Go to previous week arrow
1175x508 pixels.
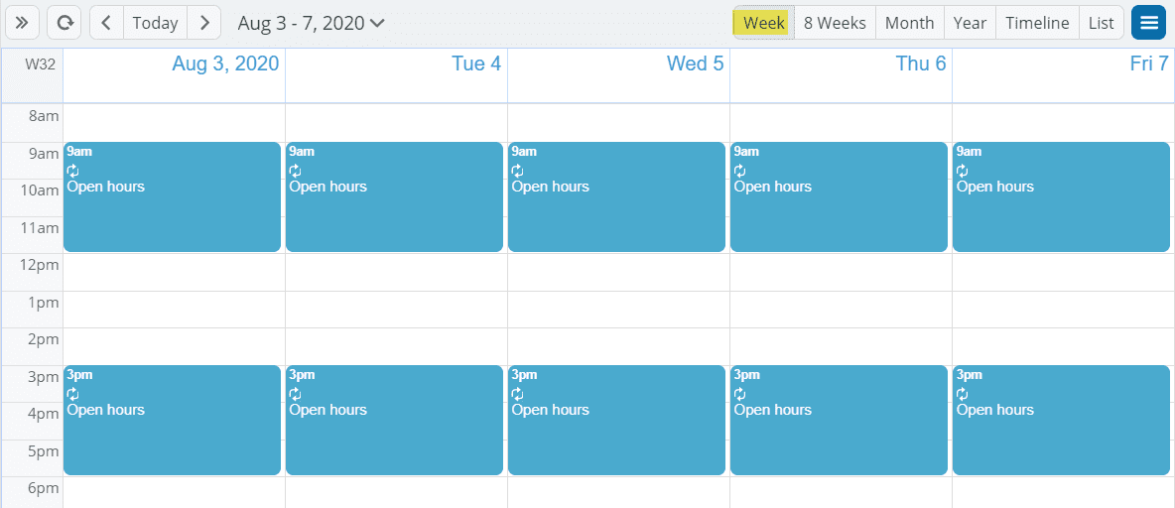click(x=106, y=23)
